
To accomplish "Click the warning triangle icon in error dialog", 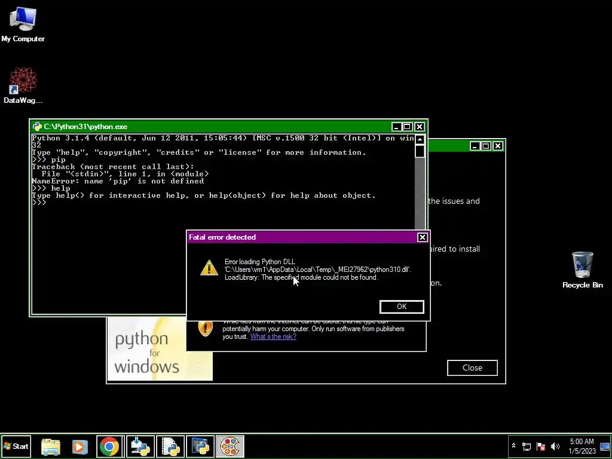I will tap(209, 268).
